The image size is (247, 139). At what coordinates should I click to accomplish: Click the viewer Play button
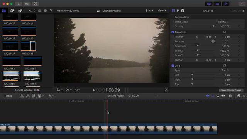click(x=94, y=90)
